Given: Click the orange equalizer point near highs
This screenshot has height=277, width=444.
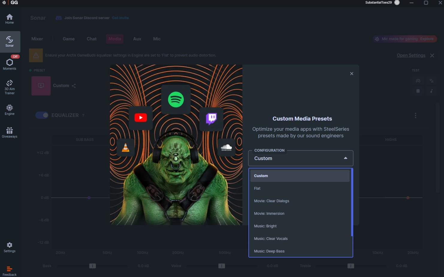Looking at the screenshot, I should pos(408,198).
